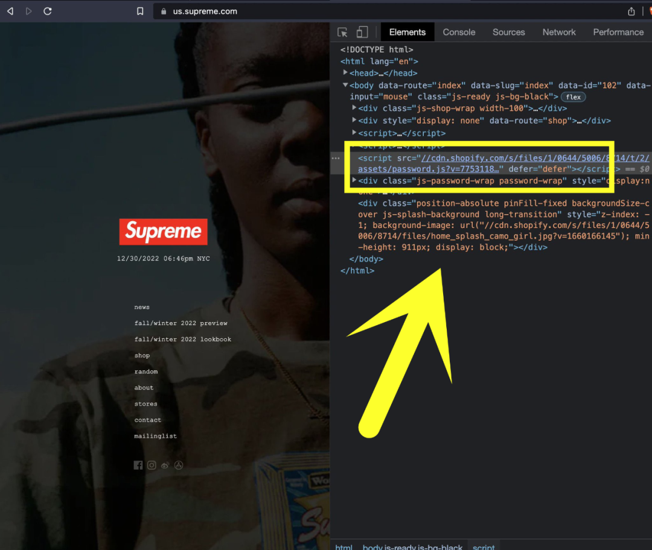The image size is (652, 550).
Task: Select the html breadcrumb in DevTools
Action: click(x=344, y=546)
